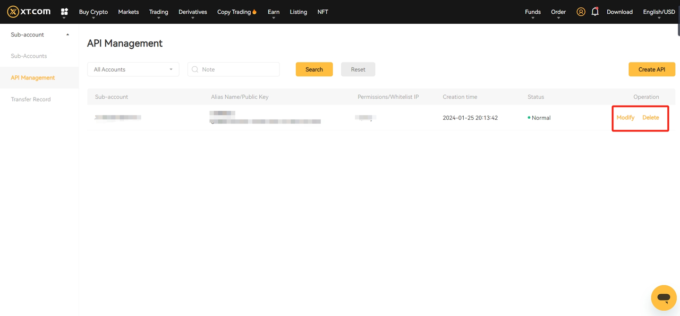Select Sub-Accounts in the sidebar
The width and height of the screenshot is (680, 316).
pyautogui.click(x=29, y=56)
